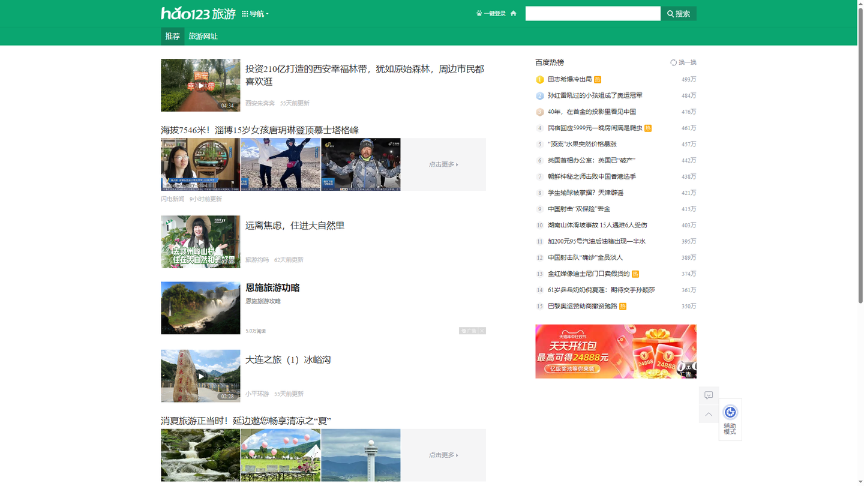Open hot item 中国射击"双保险"丢金
This screenshot has height=486, width=864.
click(x=579, y=209)
